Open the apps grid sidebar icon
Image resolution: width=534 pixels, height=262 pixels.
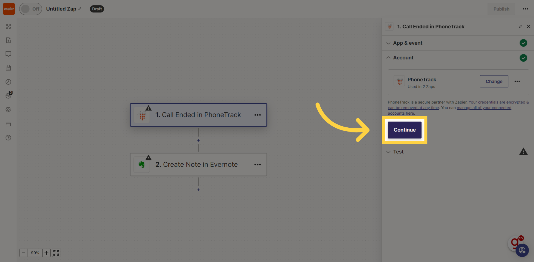[8, 26]
